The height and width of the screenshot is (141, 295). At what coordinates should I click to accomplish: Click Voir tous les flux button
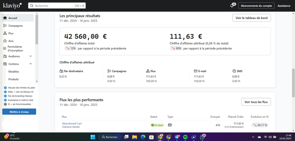[256, 102]
